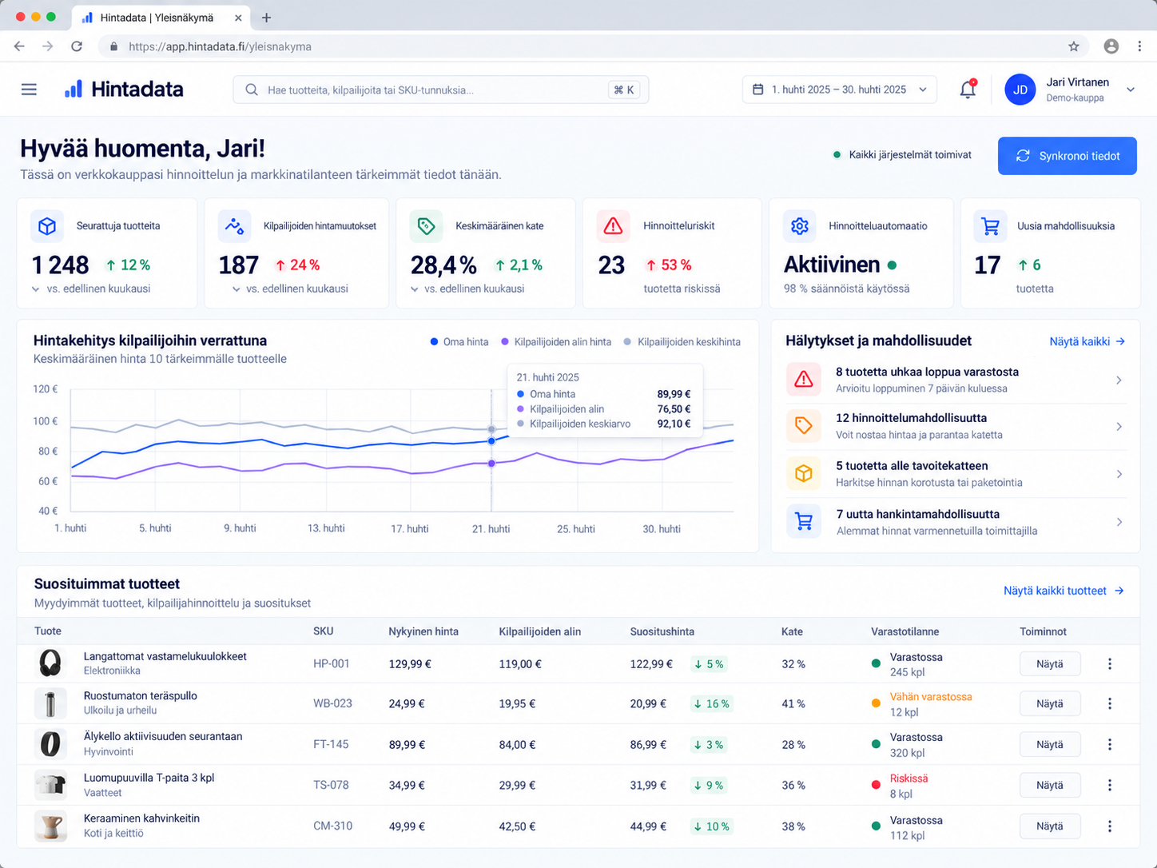Click the Älykello product thumbnail
1157x868 pixels.
click(50, 744)
